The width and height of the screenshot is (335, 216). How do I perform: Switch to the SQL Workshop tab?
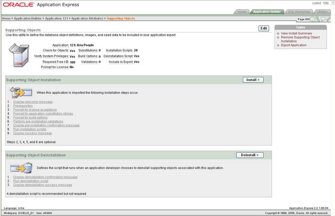pyautogui.click(x=298, y=12)
